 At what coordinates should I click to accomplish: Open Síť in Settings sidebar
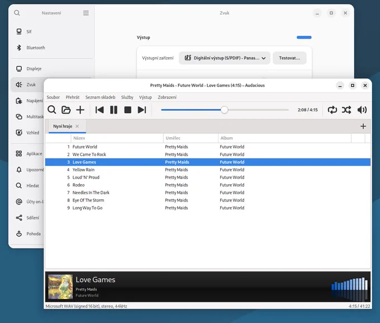(x=51, y=31)
